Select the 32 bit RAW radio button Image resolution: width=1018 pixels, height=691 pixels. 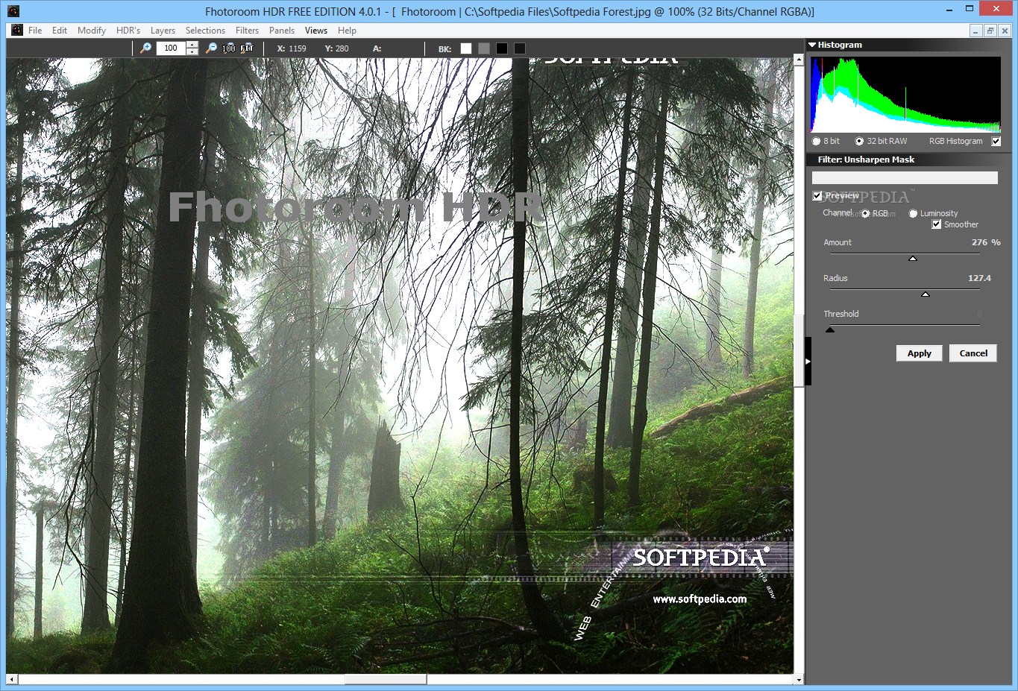(x=859, y=141)
